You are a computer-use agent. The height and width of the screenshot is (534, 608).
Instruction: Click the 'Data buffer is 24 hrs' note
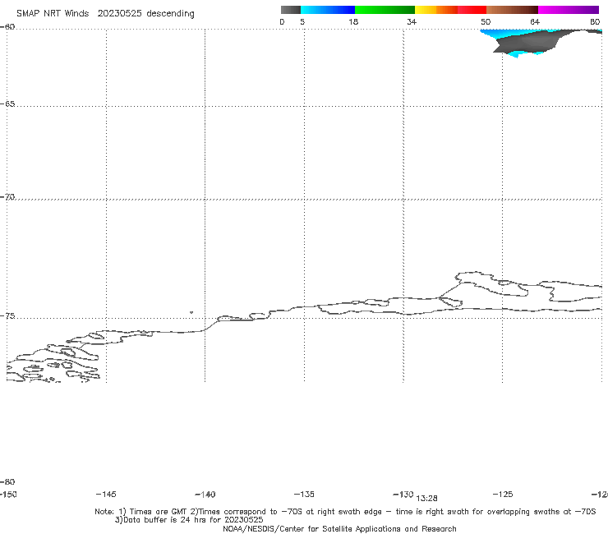pos(189,520)
